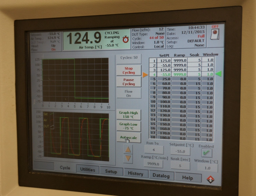Click the Soak column header
The image size is (256, 196).
(195, 55)
